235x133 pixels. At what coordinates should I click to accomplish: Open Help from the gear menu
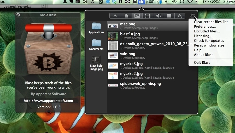(211, 50)
